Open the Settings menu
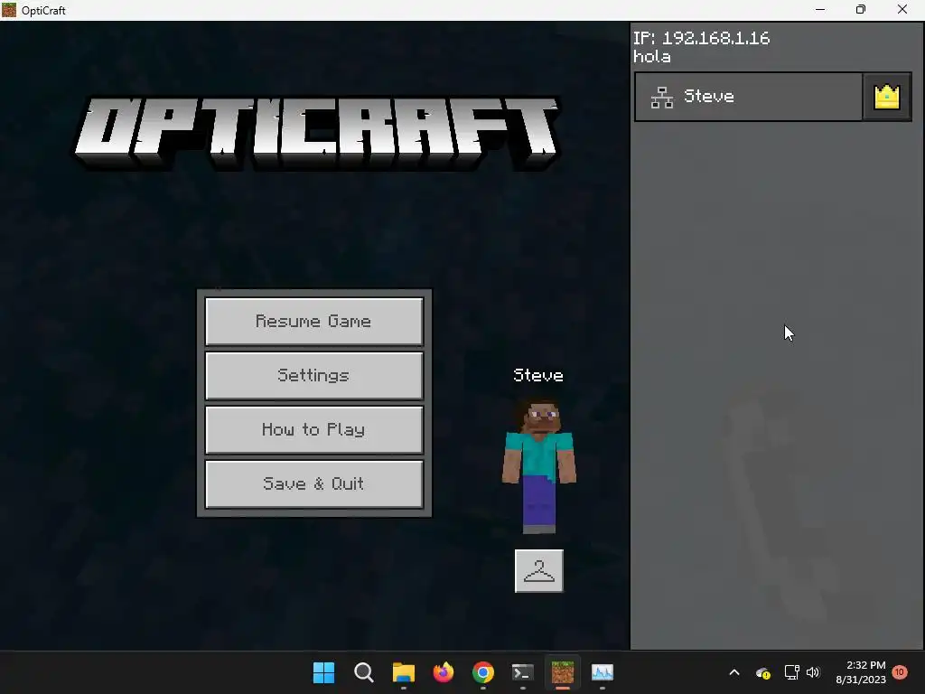 pyautogui.click(x=313, y=375)
